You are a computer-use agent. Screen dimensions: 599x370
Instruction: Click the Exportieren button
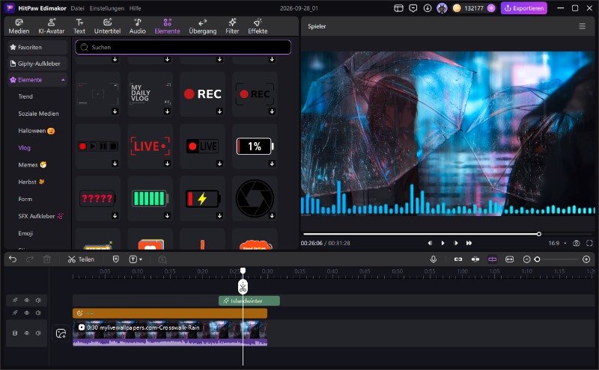(523, 8)
